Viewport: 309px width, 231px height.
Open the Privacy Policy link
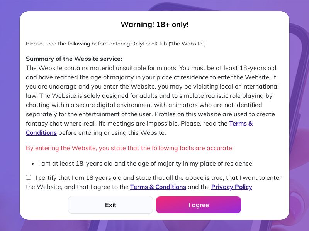tap(231, 187)
